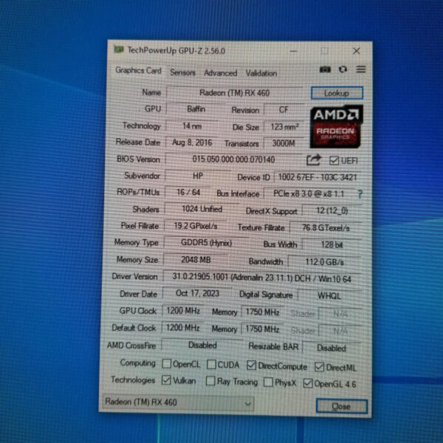Toggle the Vulkan checkbox

[166, 380]
